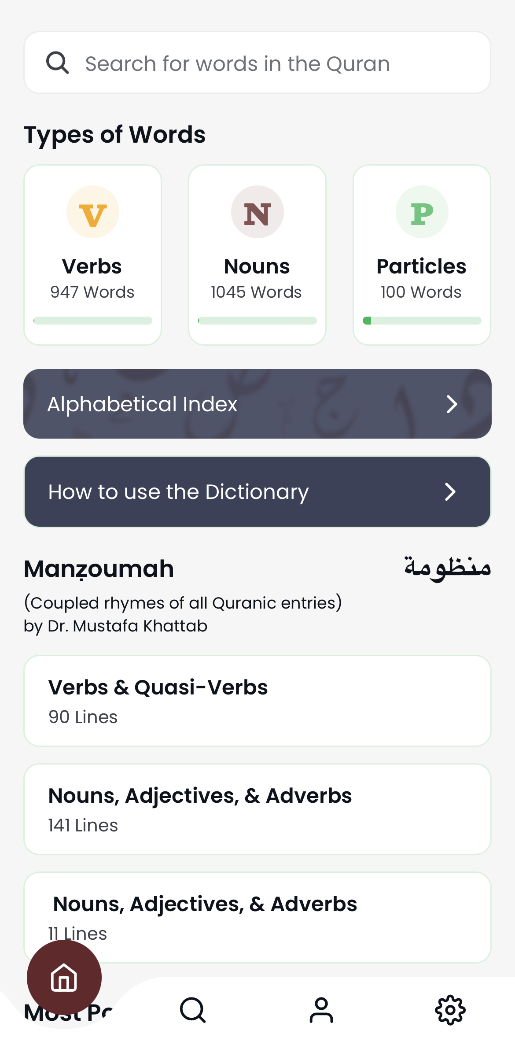Image resolution: width=515 pixels, height=1045 pixels.
Task: Open Search tab in bottom navigation
Action: click(x=193, y=1010)
